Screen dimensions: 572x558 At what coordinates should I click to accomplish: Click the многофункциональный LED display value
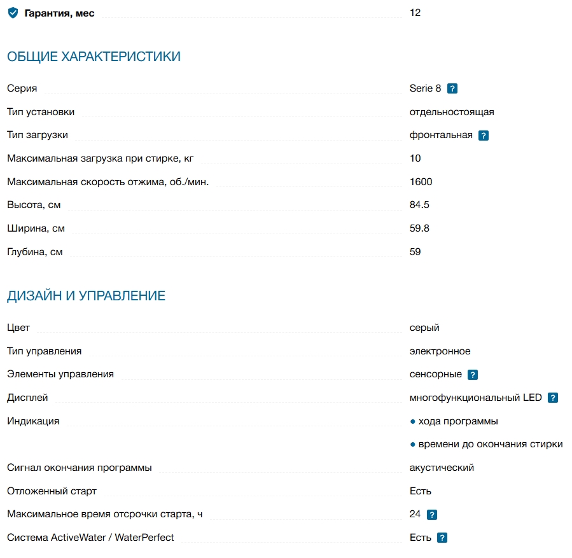[475, 398]
